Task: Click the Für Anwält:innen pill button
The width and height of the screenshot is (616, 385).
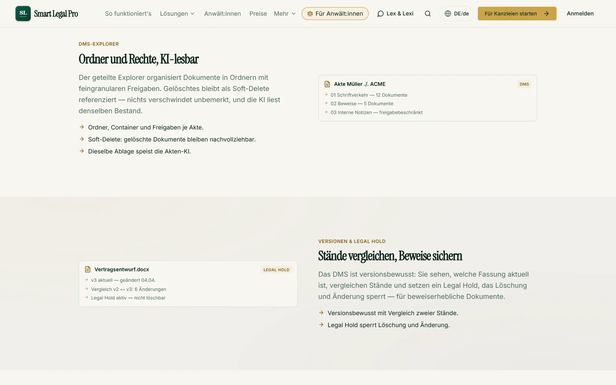Action: pyautogui.click(x=335, y=13)
